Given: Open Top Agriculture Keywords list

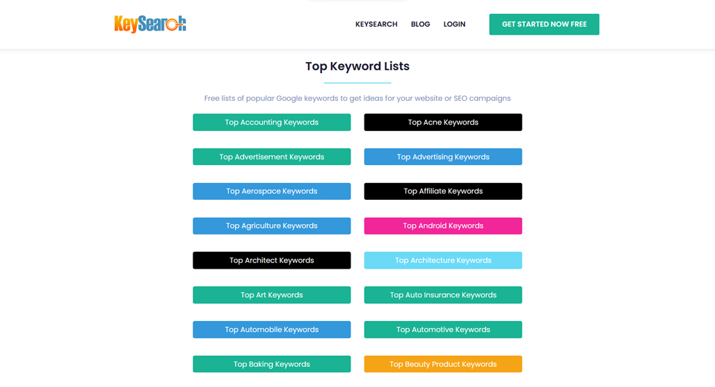Looking at the screenshot, I should coord(272,226).
